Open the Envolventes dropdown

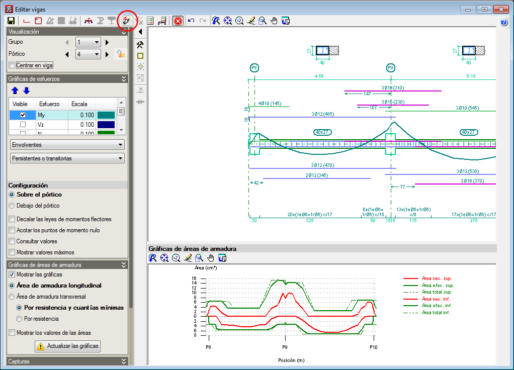pyautogui.click(x=67, y=145)
